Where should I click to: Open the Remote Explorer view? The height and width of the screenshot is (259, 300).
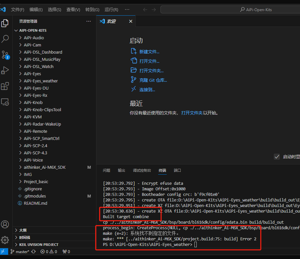(x=5, y=102)
